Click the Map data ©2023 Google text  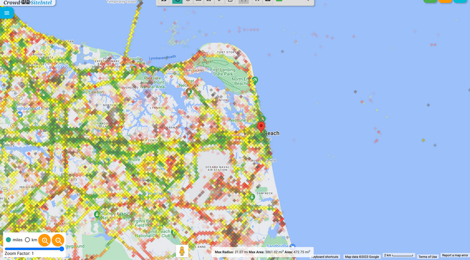pyautogui.click(x=362, y=257)
